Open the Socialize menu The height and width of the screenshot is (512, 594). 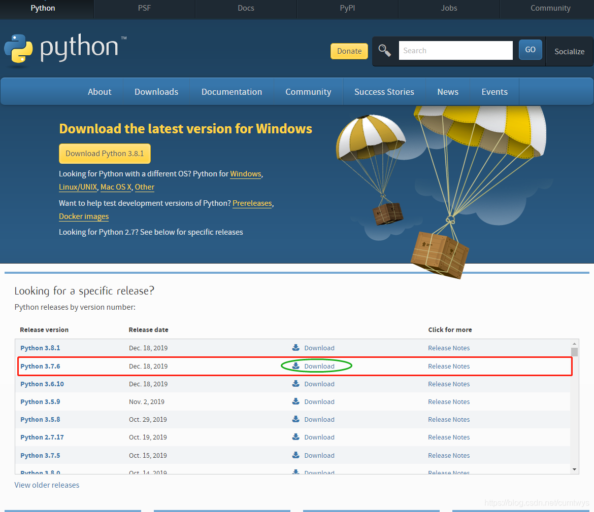[569, 52]
